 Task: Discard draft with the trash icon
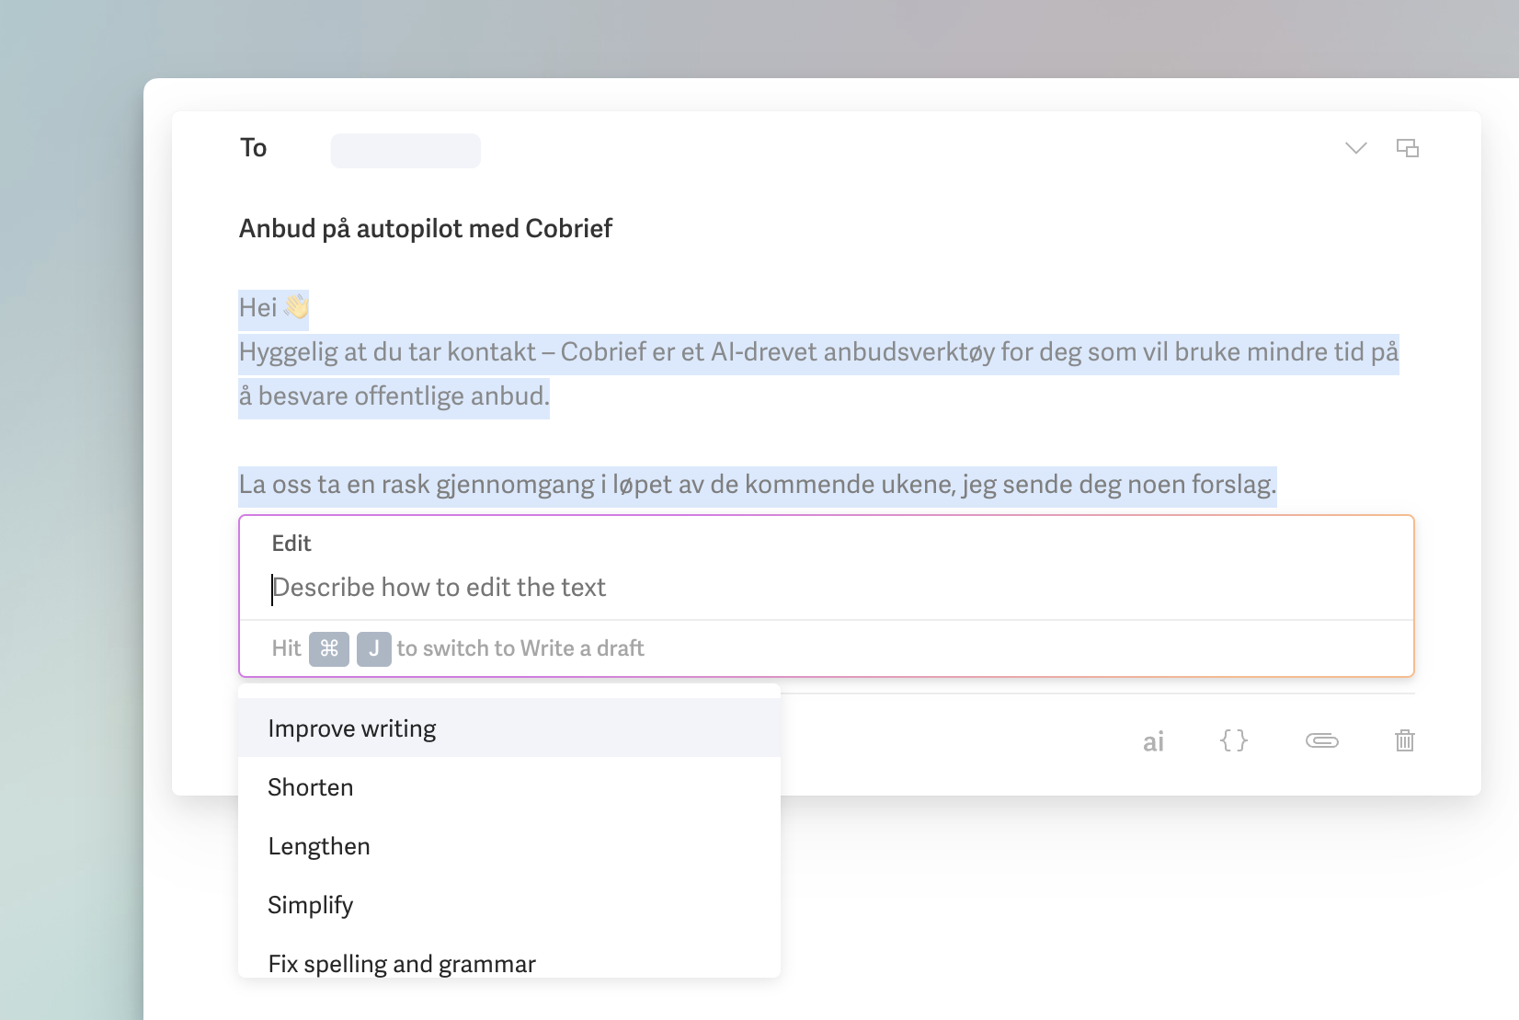pos(1404,740)
